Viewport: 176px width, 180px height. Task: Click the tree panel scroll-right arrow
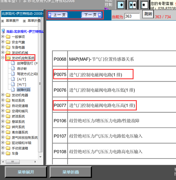(x=35, y=162)
